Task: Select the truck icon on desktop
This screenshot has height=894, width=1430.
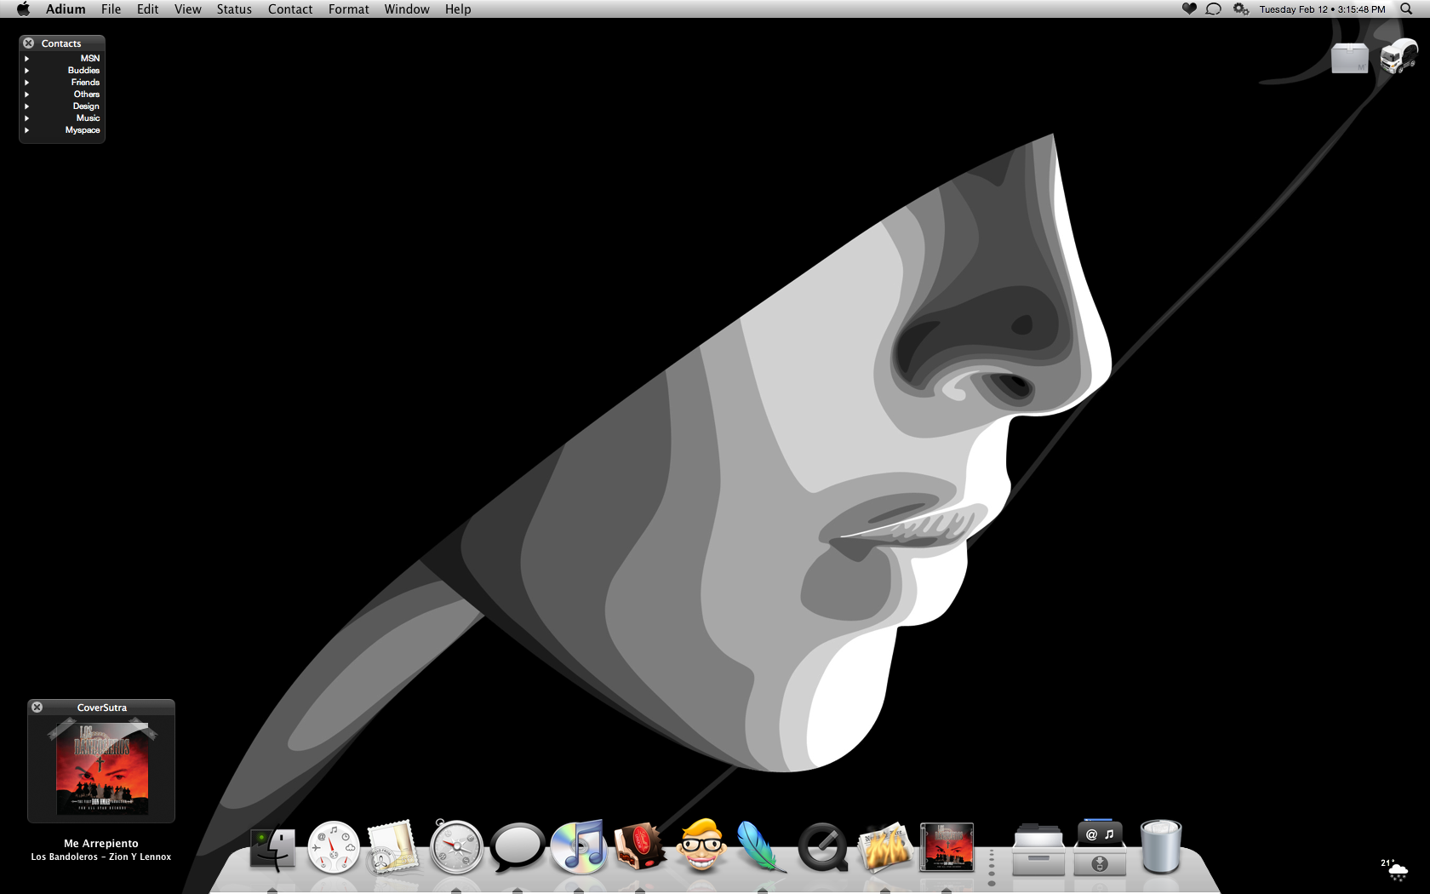Action: 1399,56
